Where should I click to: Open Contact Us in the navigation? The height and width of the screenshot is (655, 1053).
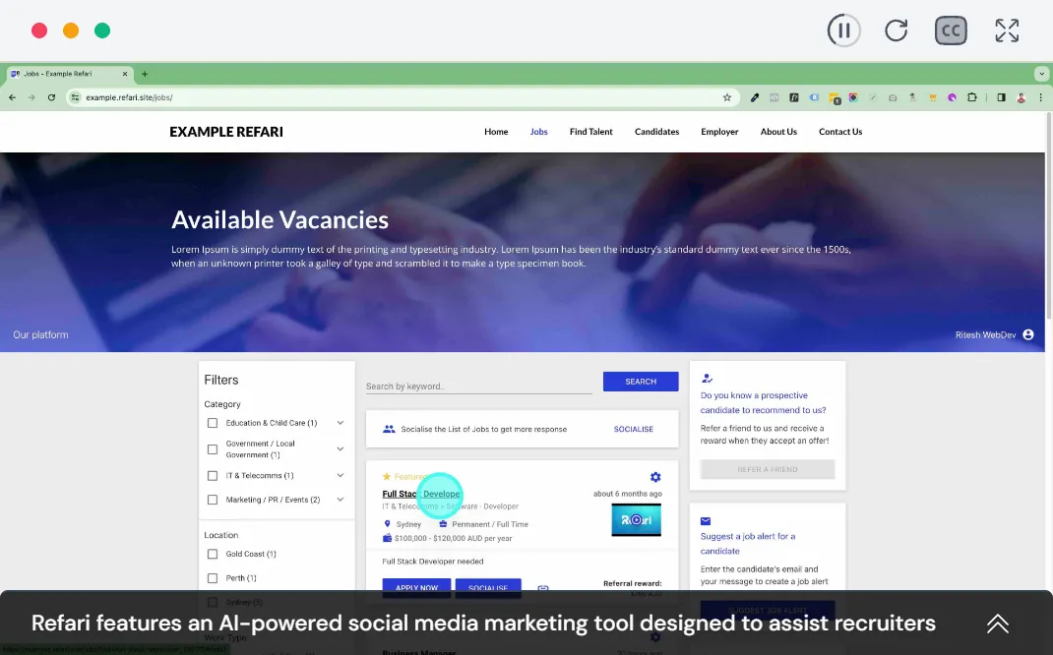pos(840,132)
